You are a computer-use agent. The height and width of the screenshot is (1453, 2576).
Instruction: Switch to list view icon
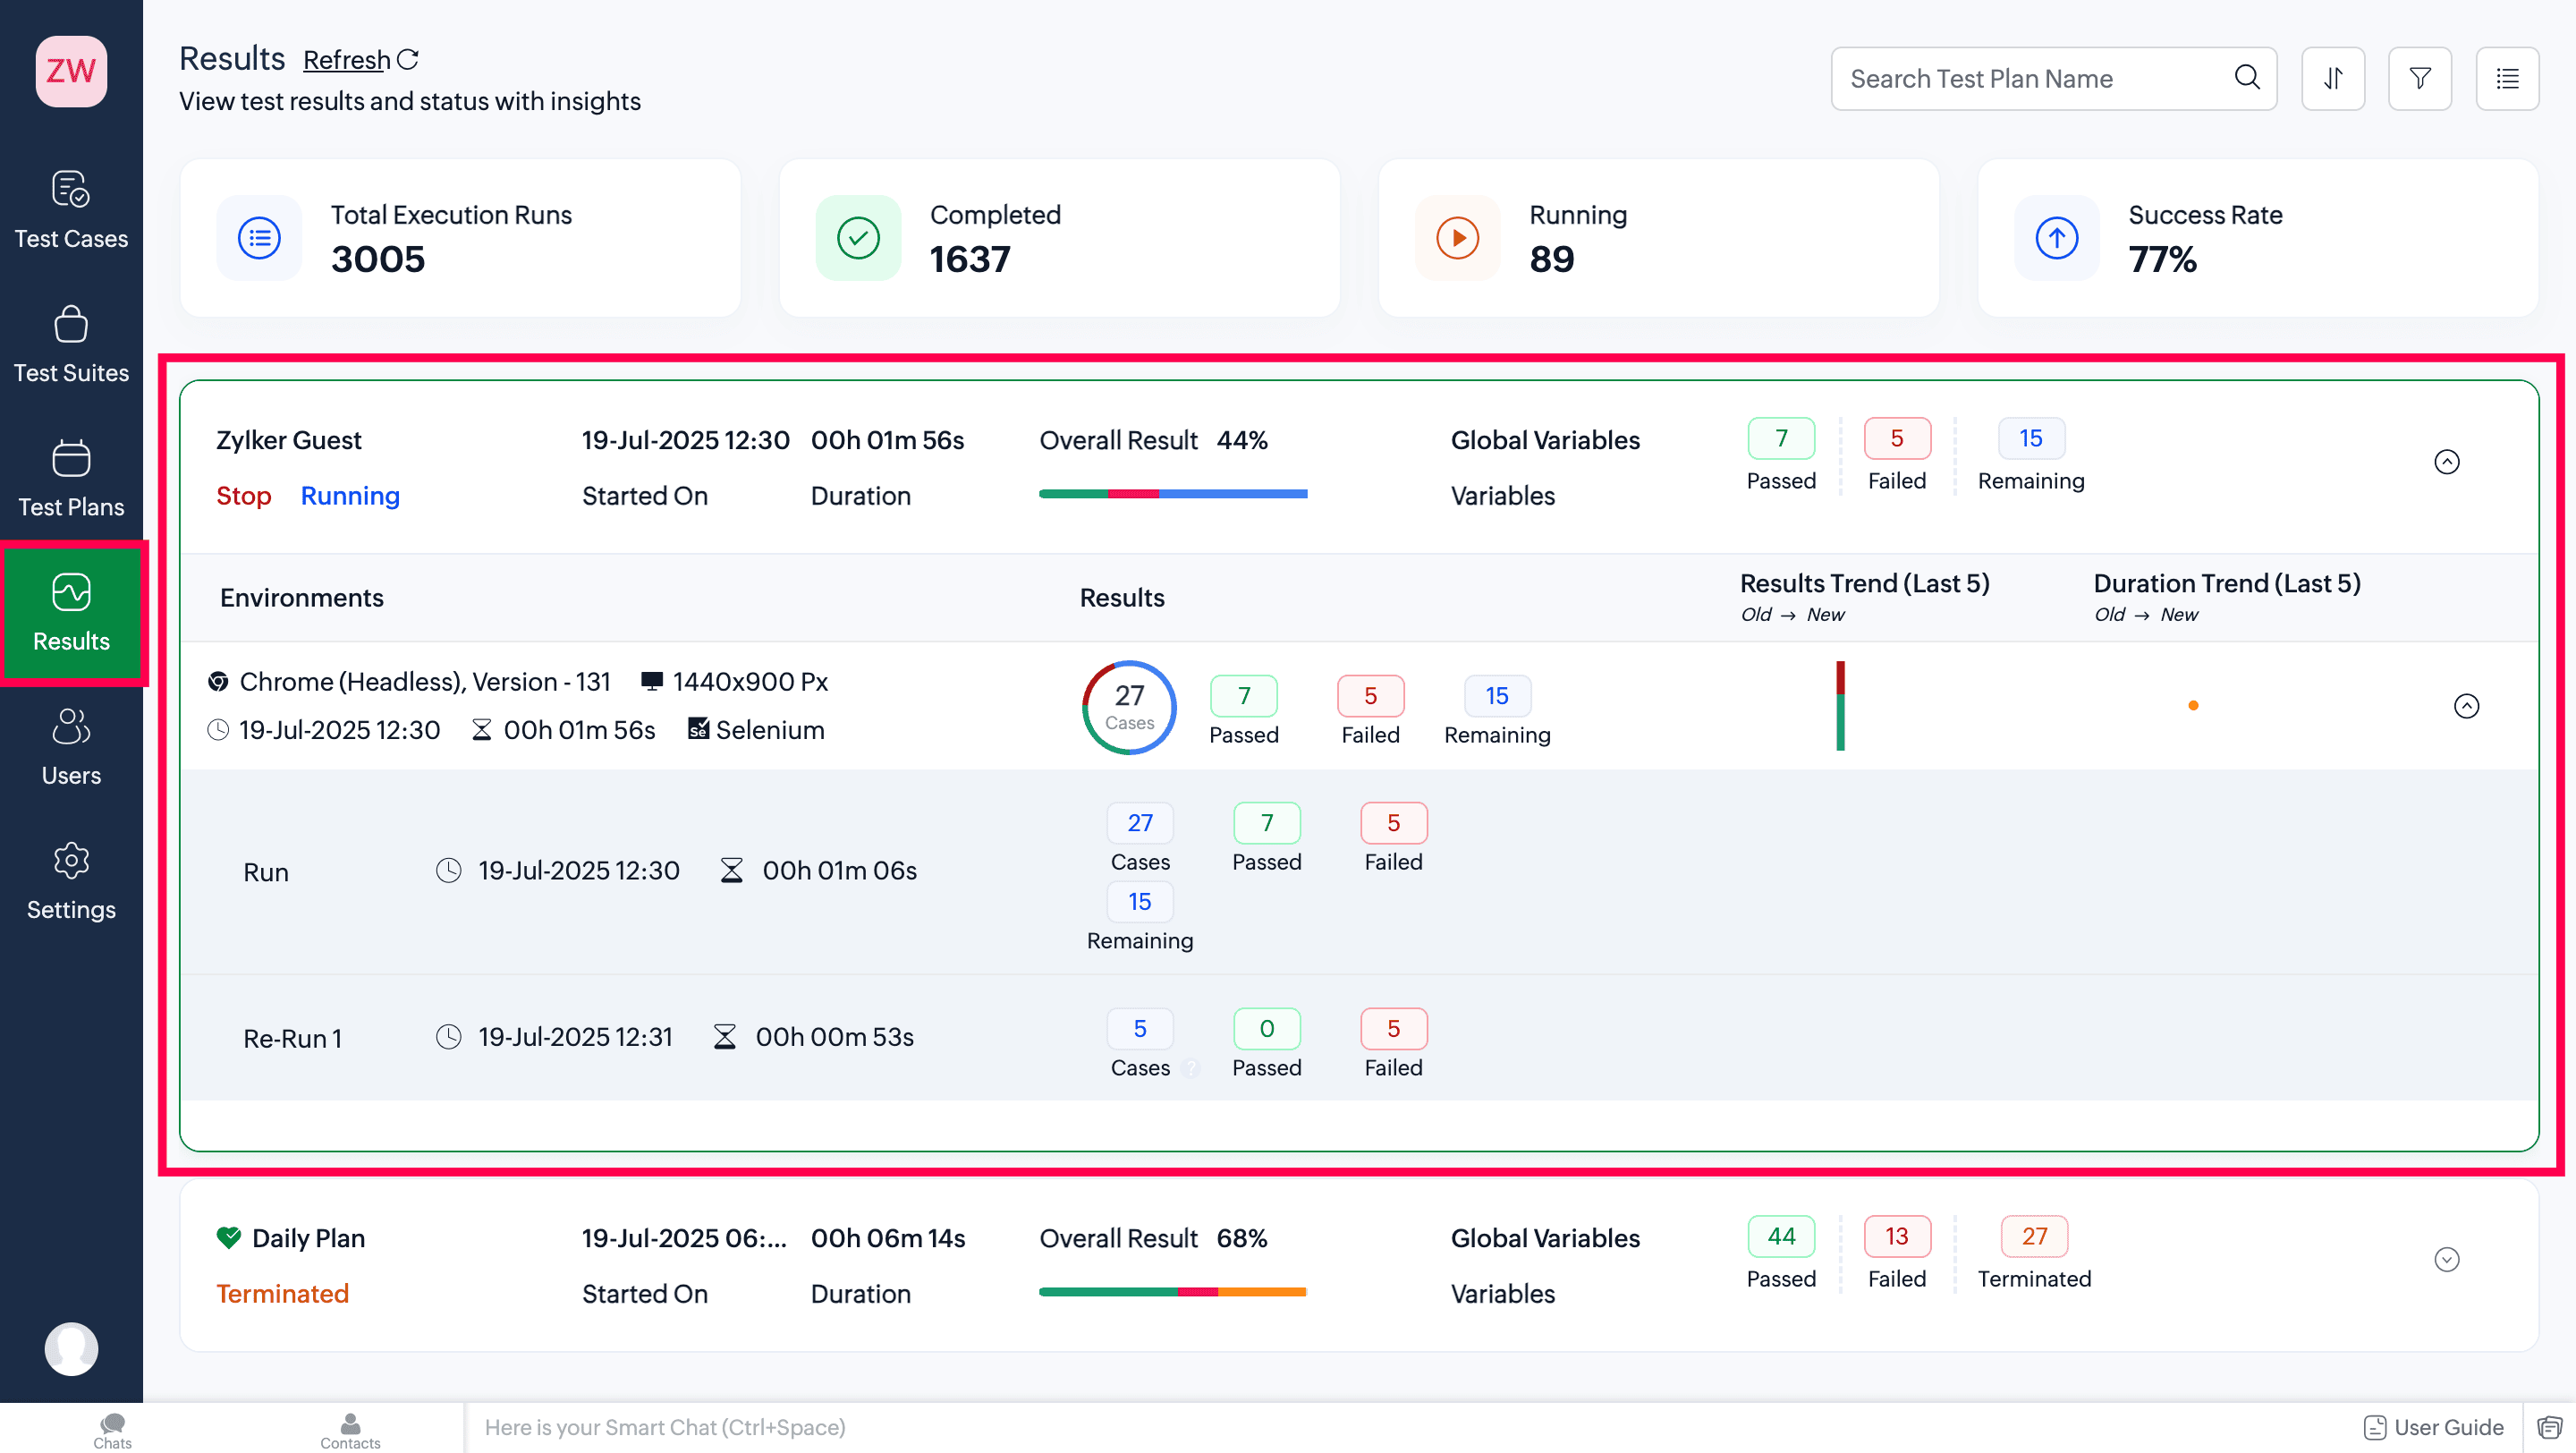pyautogui.click(x=2506, y=78)
